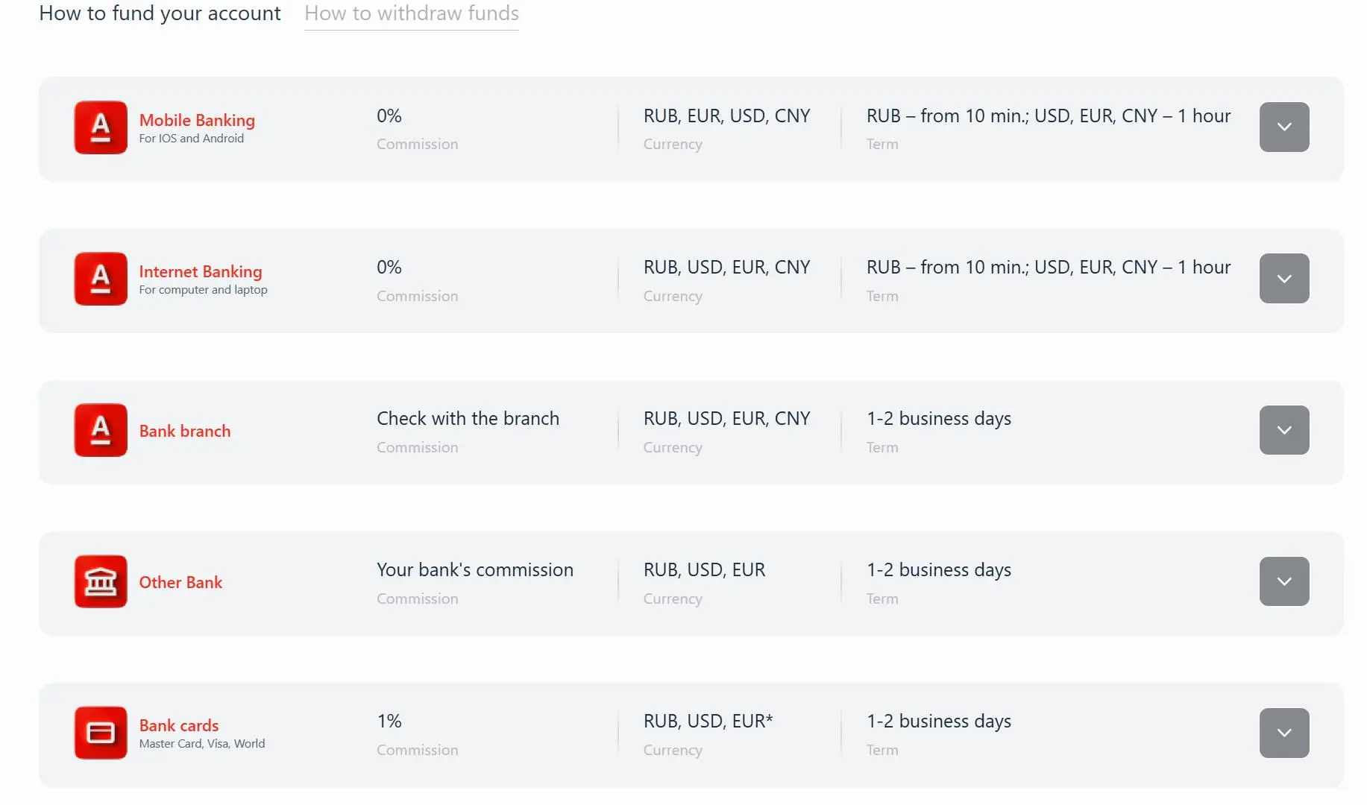
Task: Open the Bank cards link
Action: [x=179, y=725]
